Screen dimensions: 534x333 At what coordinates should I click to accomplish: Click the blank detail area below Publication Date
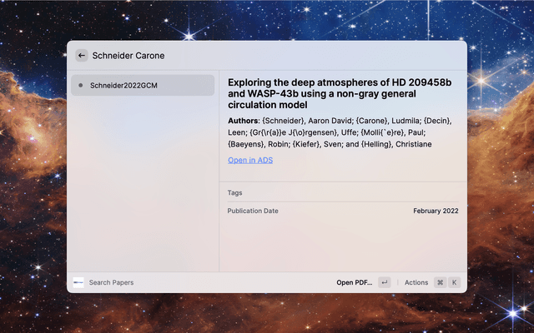[342, 246]
